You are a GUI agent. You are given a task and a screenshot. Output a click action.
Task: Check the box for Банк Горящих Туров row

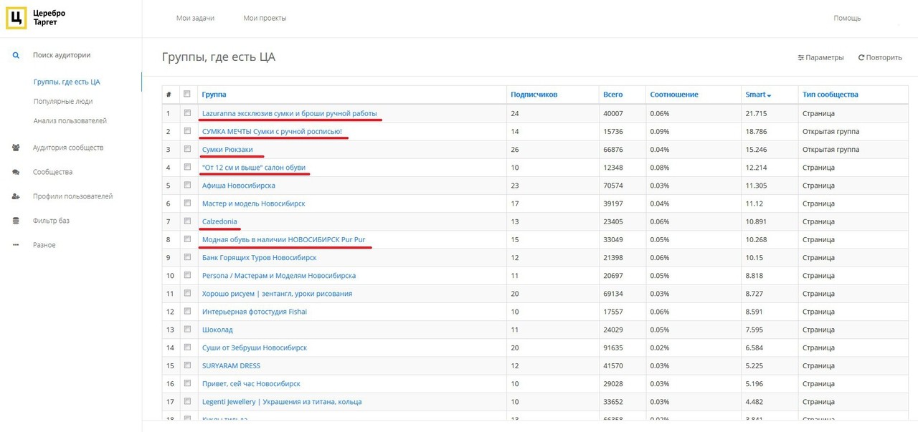tap(187, 256)
